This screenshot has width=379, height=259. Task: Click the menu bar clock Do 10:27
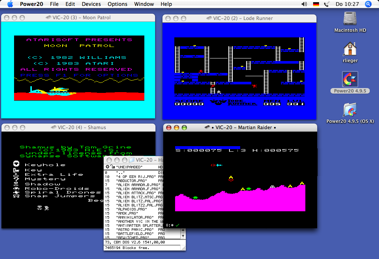[x=347, y=4]
